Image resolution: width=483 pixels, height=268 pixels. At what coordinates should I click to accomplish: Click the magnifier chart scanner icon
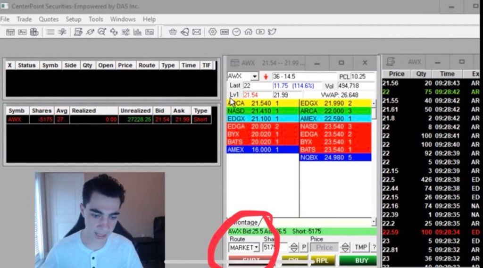pyautogui.click(x=102, y=32)
